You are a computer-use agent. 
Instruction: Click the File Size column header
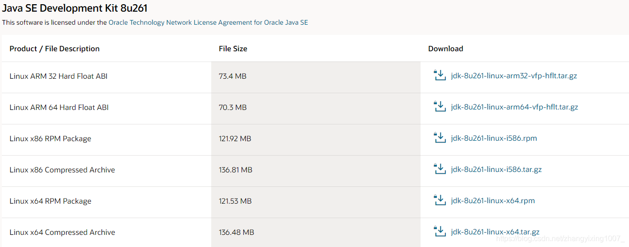coord(233,48)
